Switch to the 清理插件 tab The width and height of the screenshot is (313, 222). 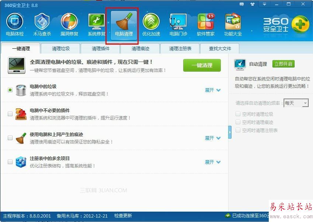[100, 49]
